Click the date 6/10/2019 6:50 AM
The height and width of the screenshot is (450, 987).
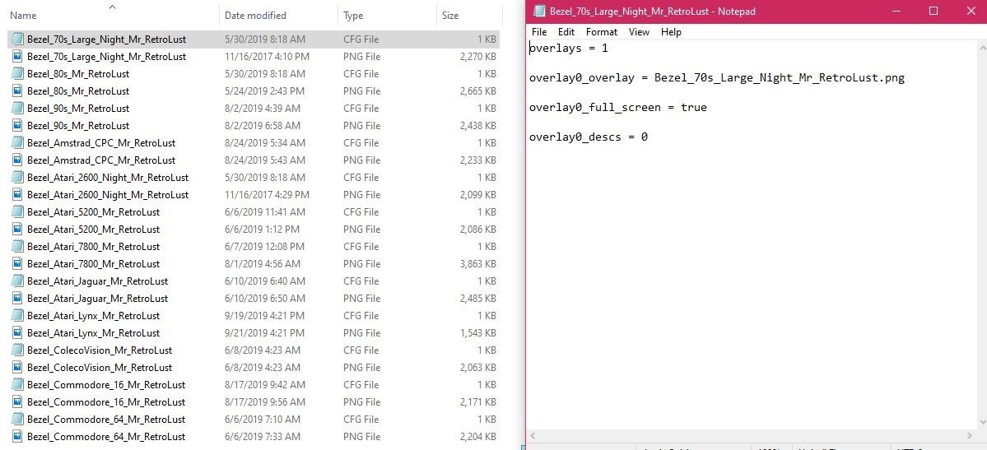click(264, 299)
